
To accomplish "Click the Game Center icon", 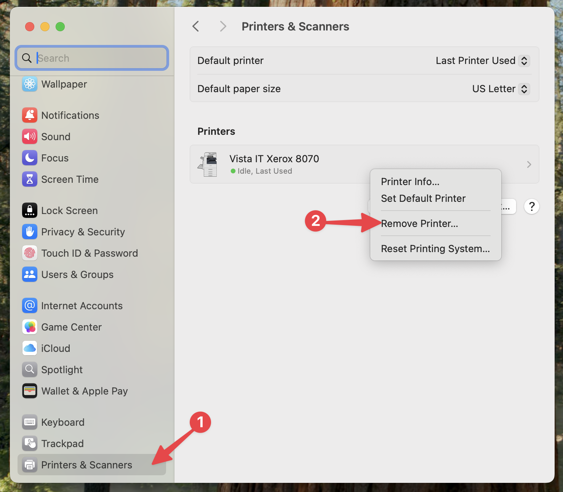I will pyautogui.click(x=30, y=327).
